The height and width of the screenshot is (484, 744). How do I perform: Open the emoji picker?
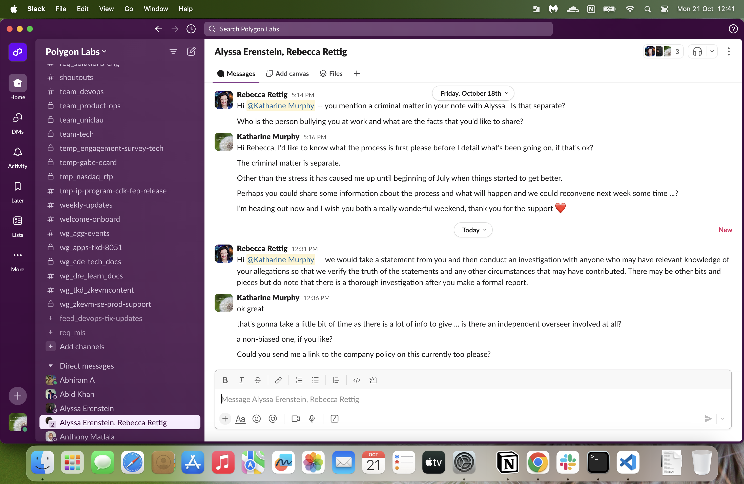point(257,419)
